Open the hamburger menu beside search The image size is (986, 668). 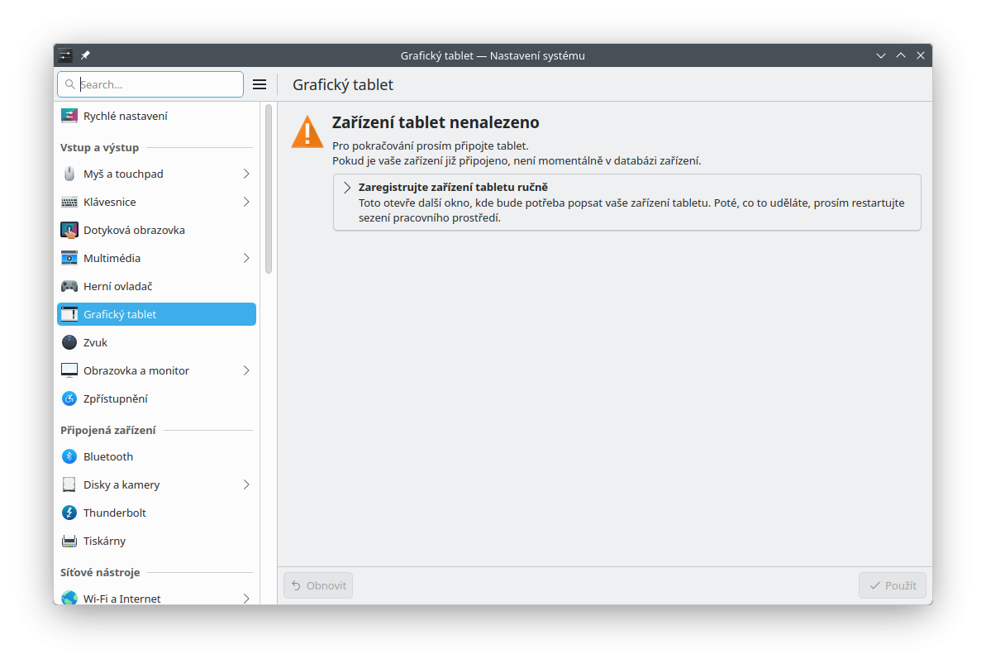[x=260, y=84]
